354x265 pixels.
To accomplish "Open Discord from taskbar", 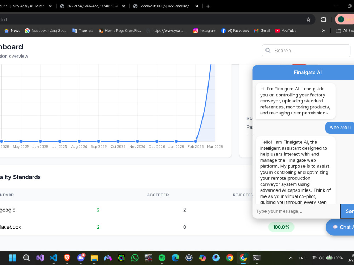I will click(81, 258).
